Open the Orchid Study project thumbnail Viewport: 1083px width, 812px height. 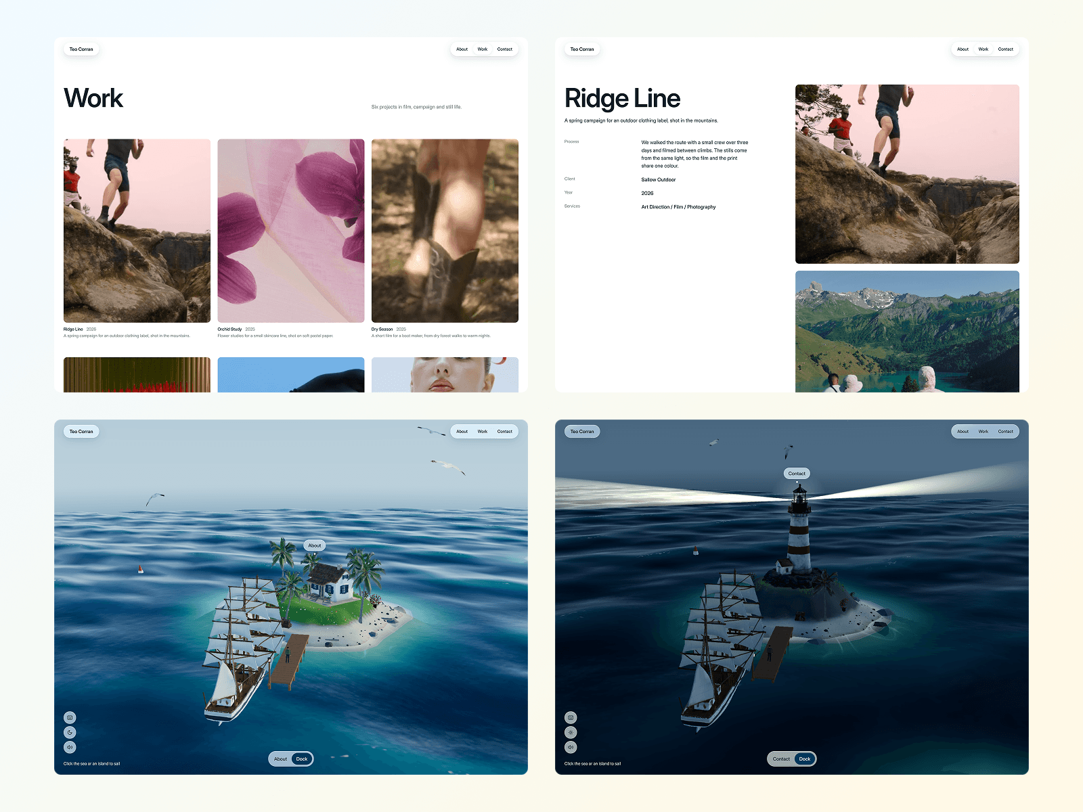point(291,231)
